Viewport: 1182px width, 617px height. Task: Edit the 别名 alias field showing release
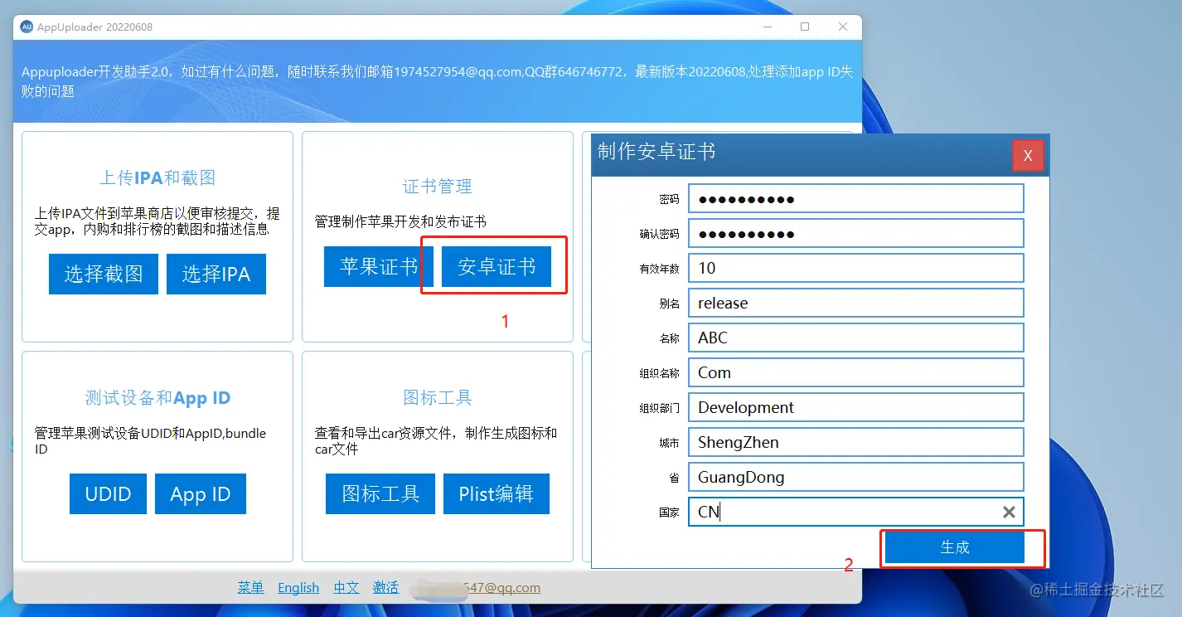tap(856, 303)
